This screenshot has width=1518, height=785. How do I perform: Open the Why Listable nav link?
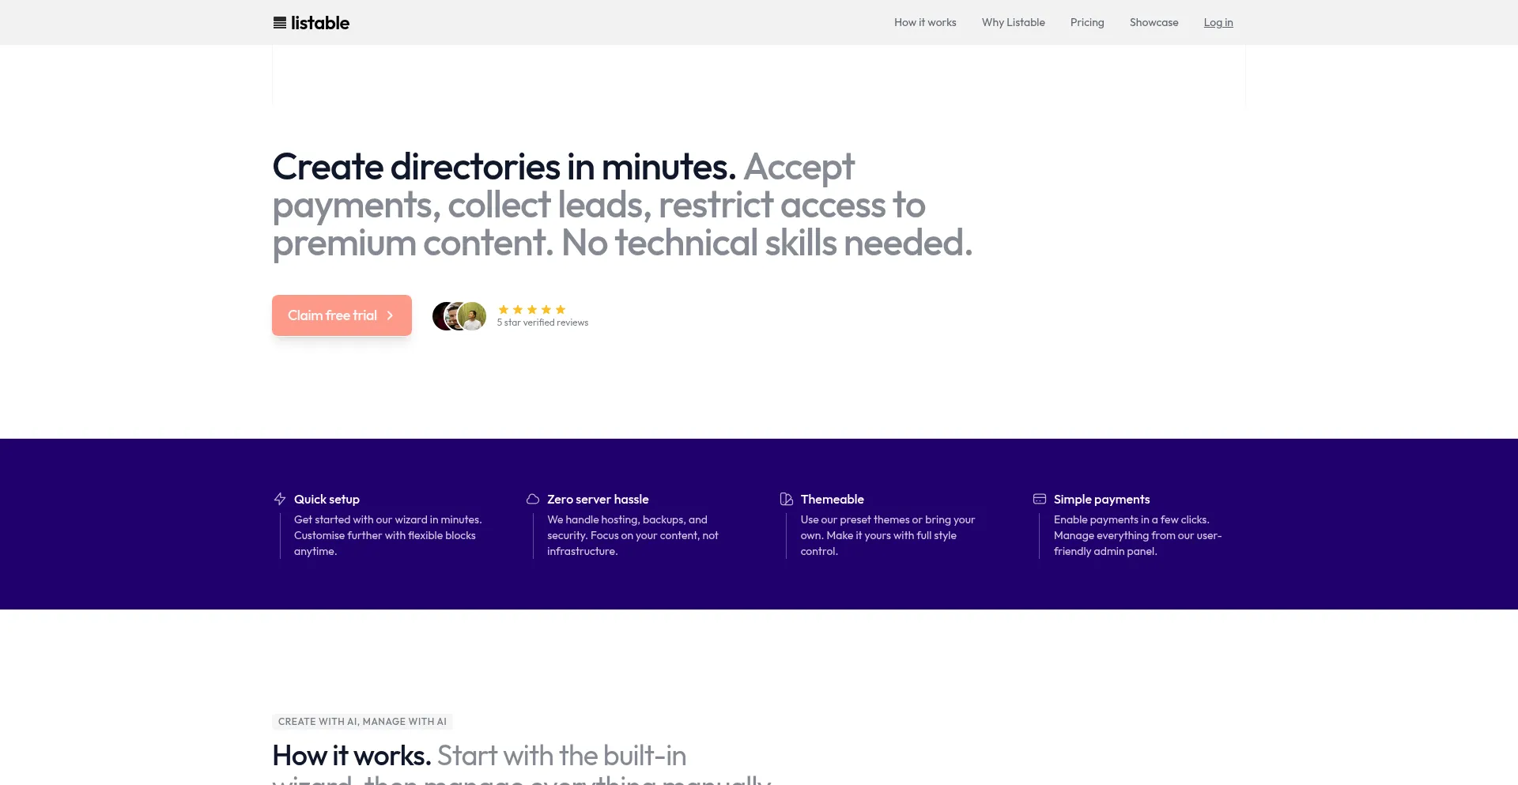coord(1014,22)
